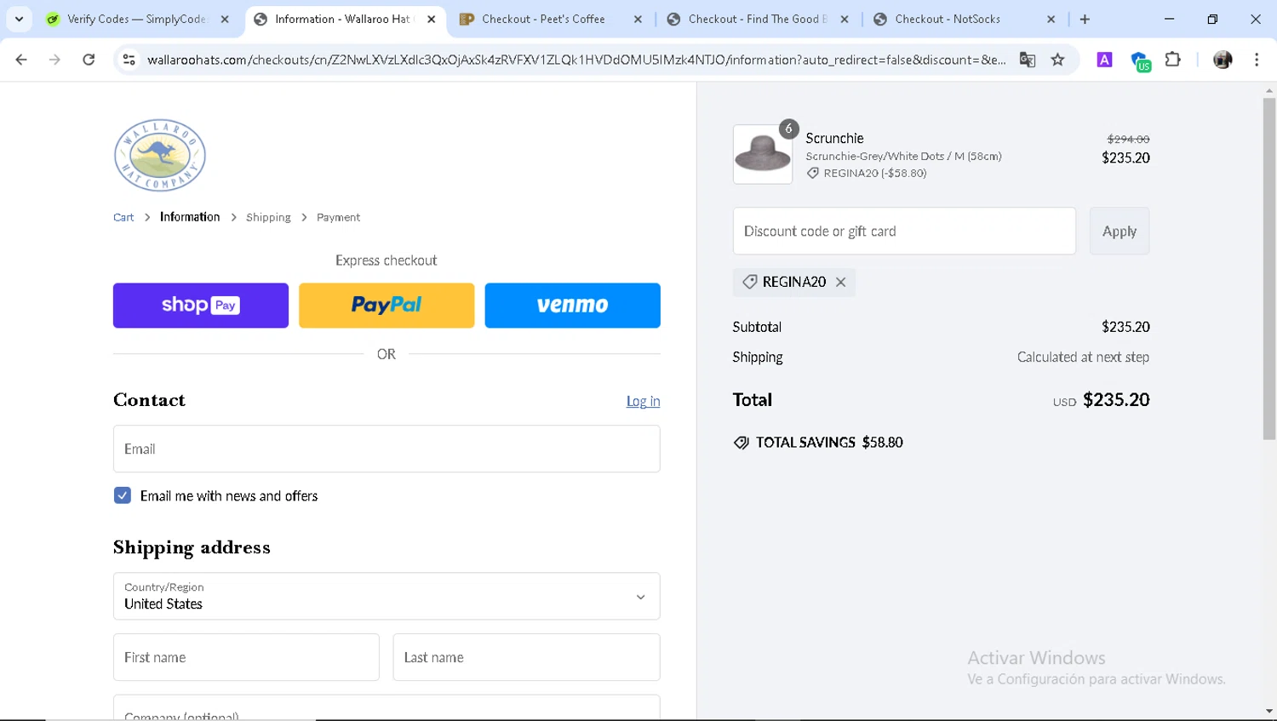This screenshot has height=721, width=1277.
Task: Click the Wallaroo Hat Company logo
Action: (x=160, y=155)
